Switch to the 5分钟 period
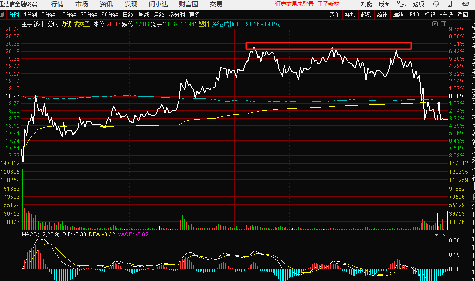The image size is (475, 281). tap(48, 15)
